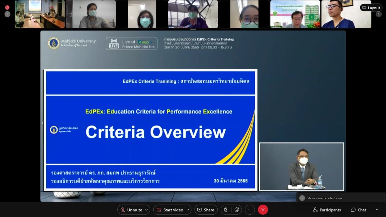Open video options arrow beside Start video
This screenshot has height=217, width=386.
click(x=188, y=210)
